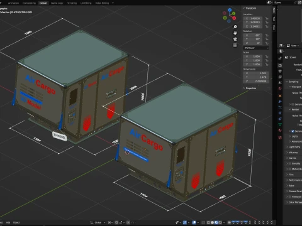Open the Texture properties checker tab icon

[x=280, y=137]
